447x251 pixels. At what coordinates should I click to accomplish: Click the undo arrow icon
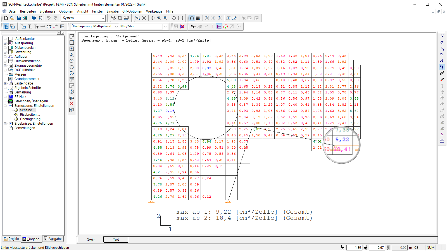coord(49,18)
